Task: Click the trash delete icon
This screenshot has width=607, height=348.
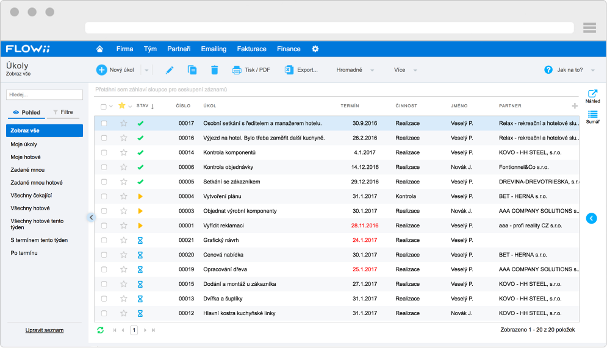Action: 215,70
